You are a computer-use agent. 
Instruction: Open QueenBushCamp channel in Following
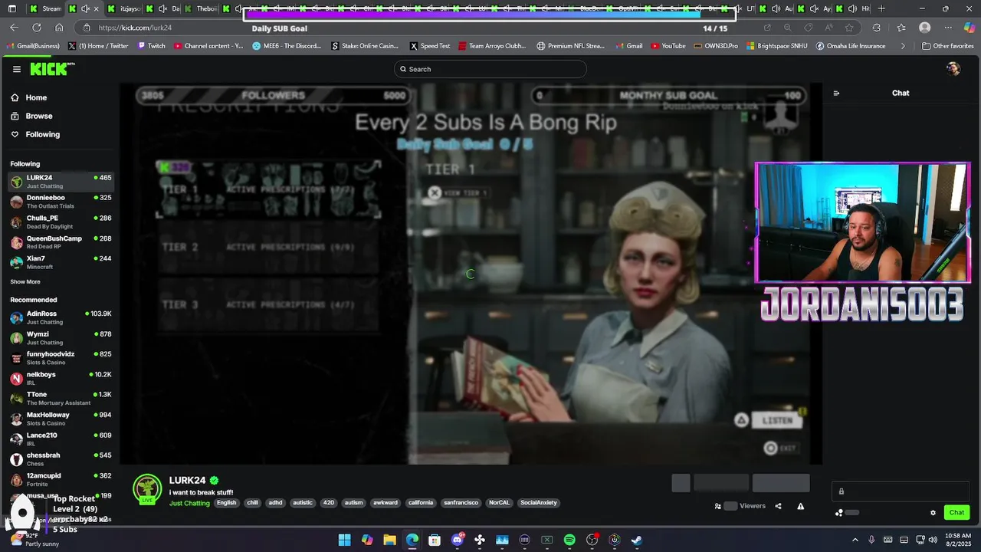pos(60,242)
